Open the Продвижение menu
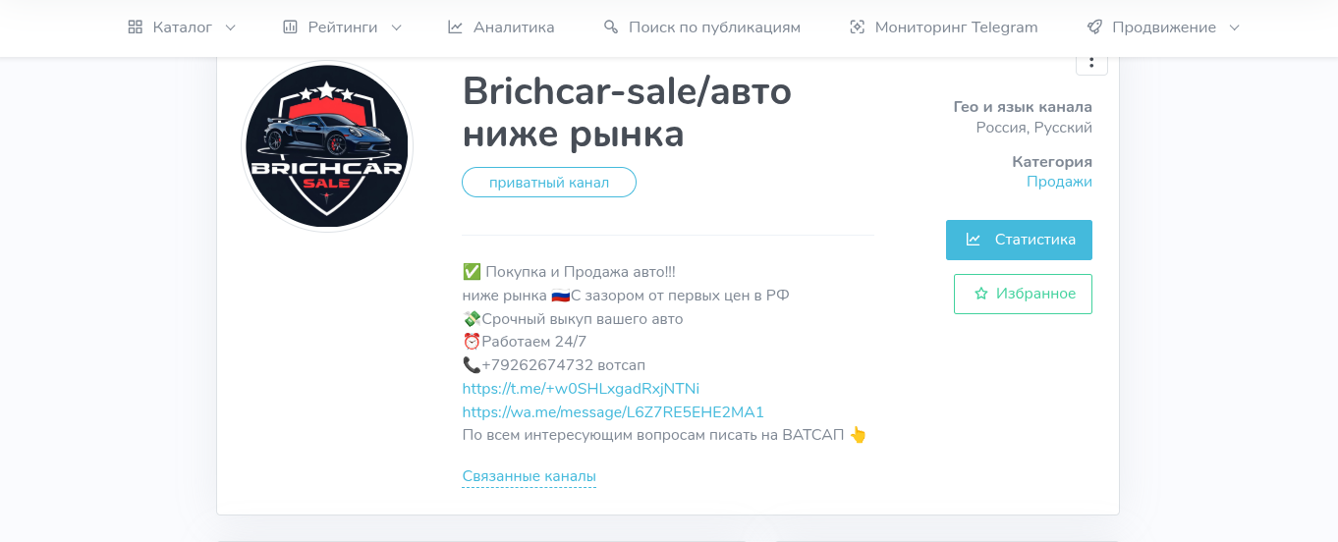Screen dimensions: 1338x542 coord(1164,27)
